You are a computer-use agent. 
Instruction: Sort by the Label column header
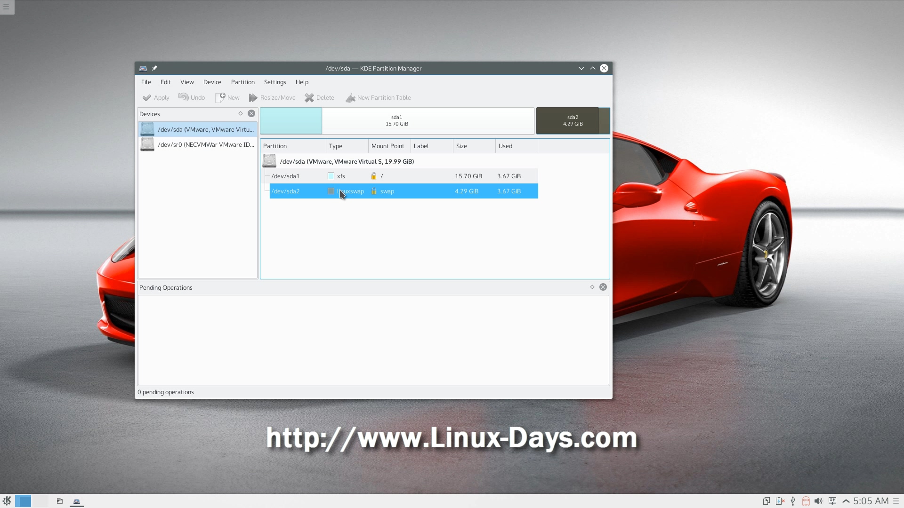click(432, 146)
